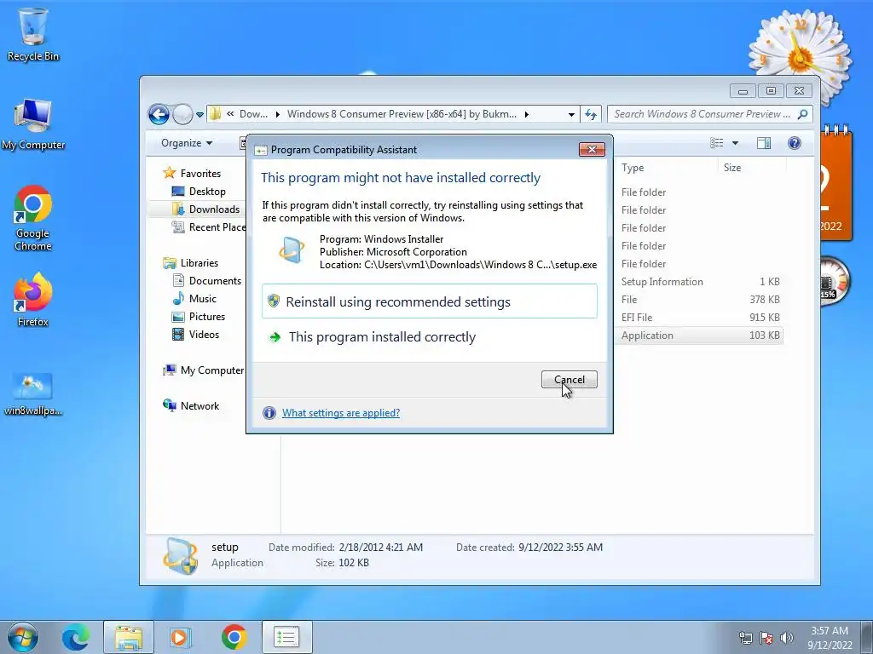873x654 pixels.
Task: Open Windows Media Player from the taskbar
Action: click(180, 637)
